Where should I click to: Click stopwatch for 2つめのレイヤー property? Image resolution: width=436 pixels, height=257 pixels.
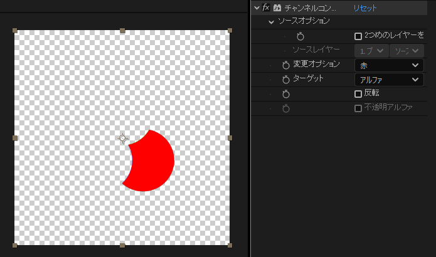(x=300, y=37)
